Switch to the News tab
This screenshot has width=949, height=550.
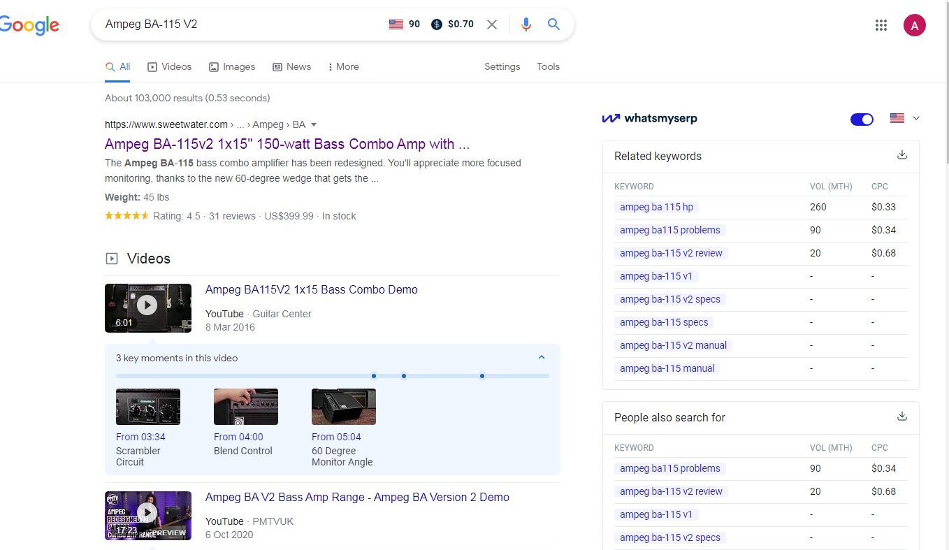pyautogui.click(x=291, y=66)
